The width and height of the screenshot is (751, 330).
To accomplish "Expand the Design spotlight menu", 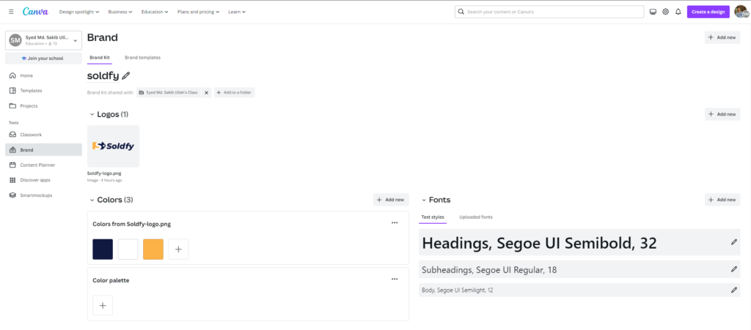I will (x=79, y=12).
